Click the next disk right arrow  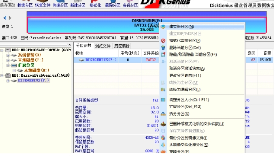coord(10,18)
